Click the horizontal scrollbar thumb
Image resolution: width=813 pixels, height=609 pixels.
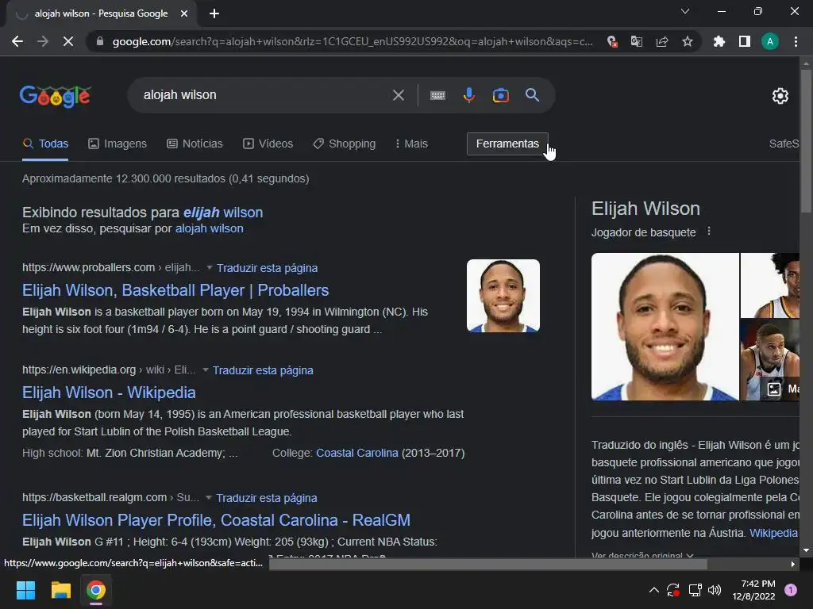click(488, 564)
